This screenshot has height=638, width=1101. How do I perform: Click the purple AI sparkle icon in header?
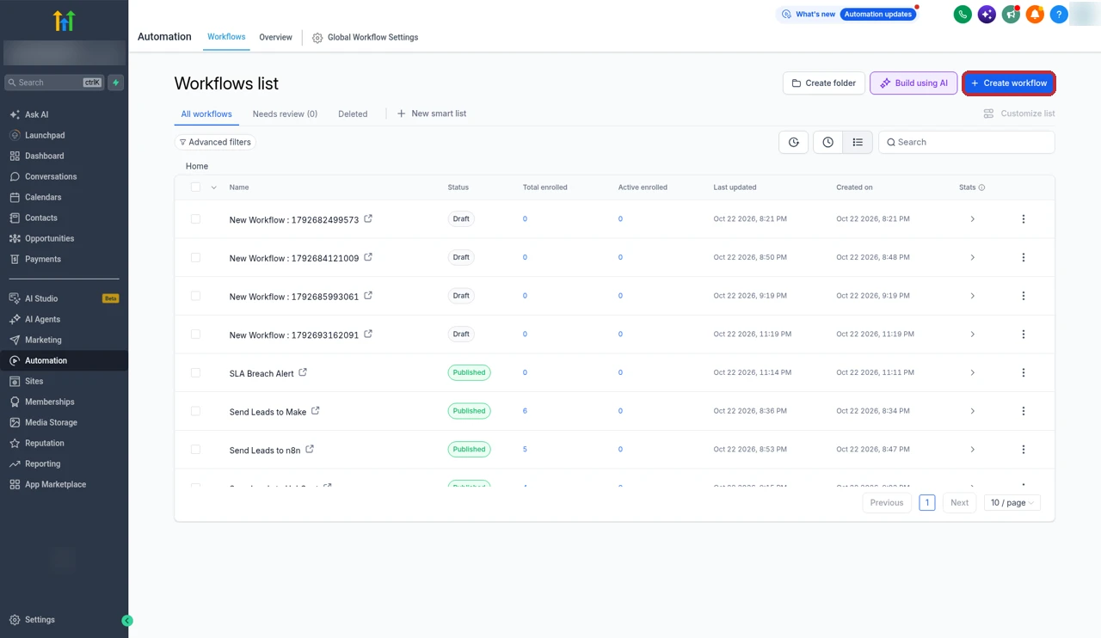(x=987, y=15)
